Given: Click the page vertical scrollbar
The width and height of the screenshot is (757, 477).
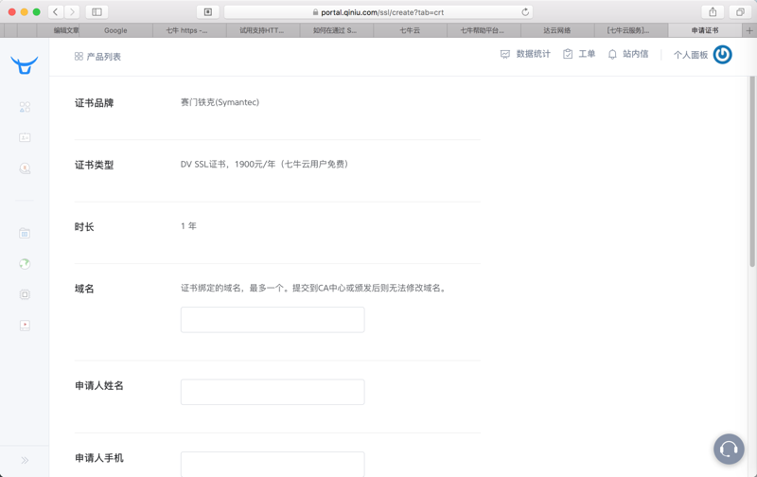Looking at the screenshot, I should point(752,171).
